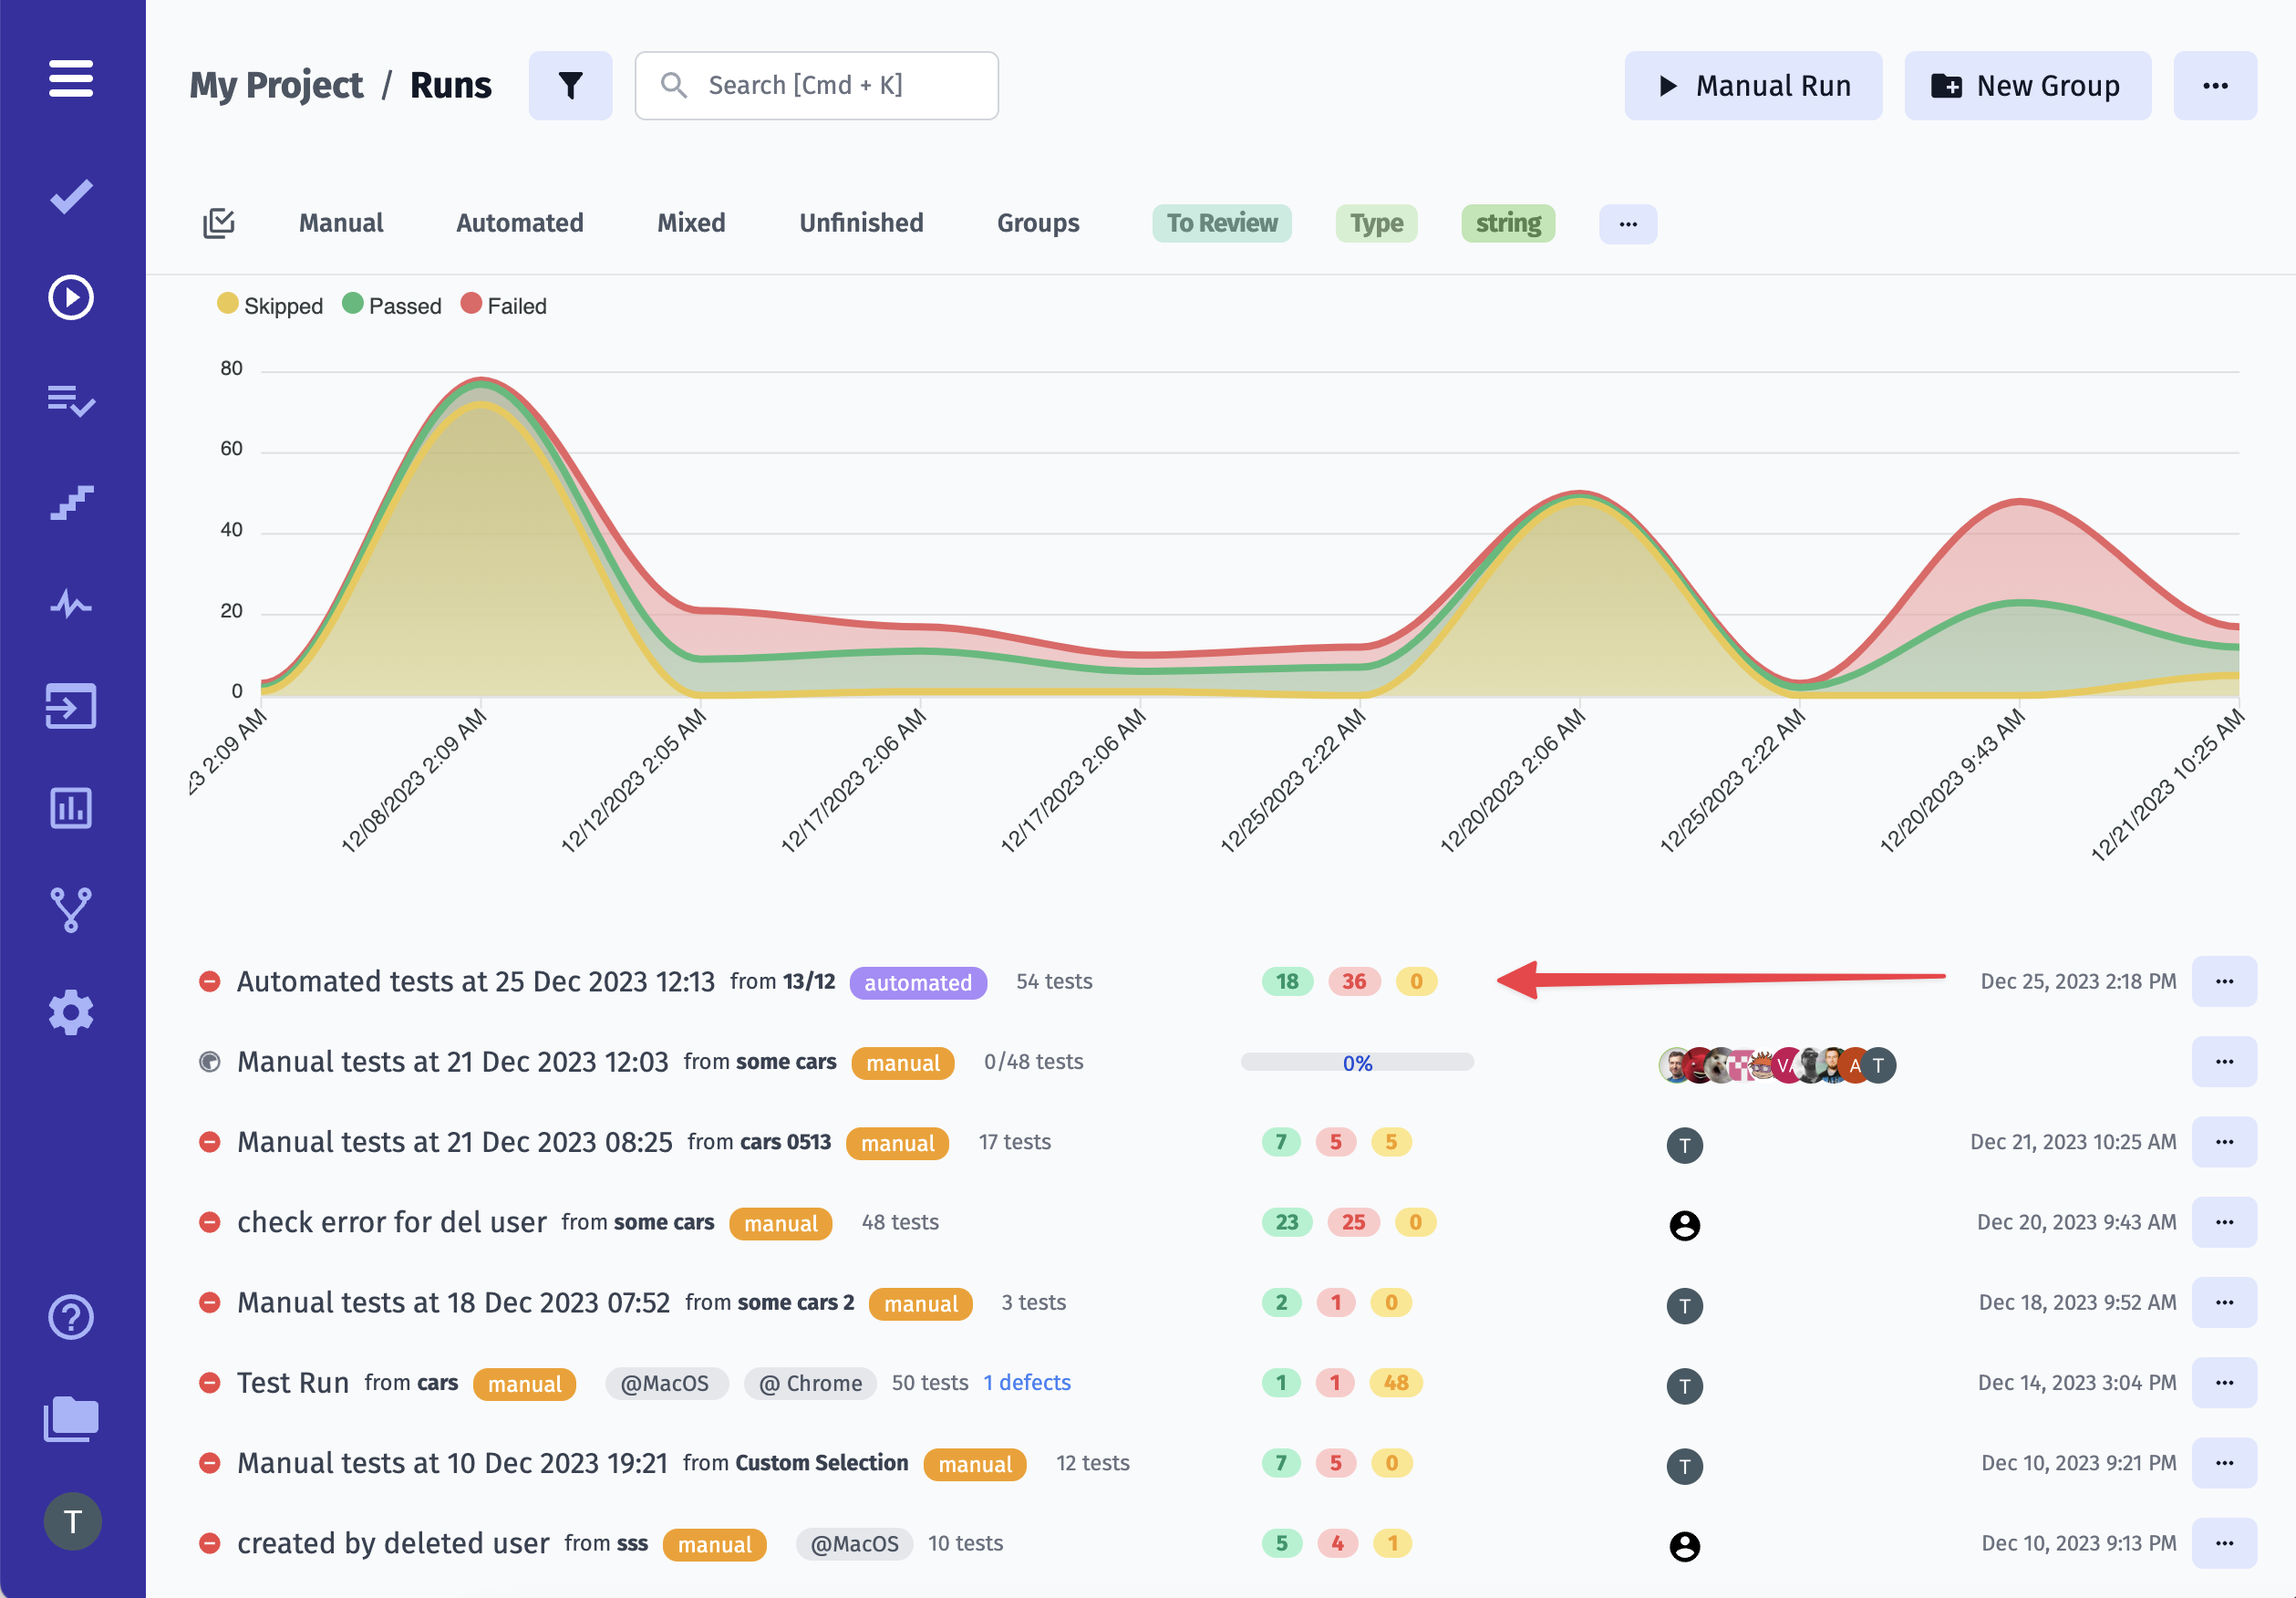Select the string filter tag
Viewport: 2296px width, 1598px height.
coord(1508,223)
